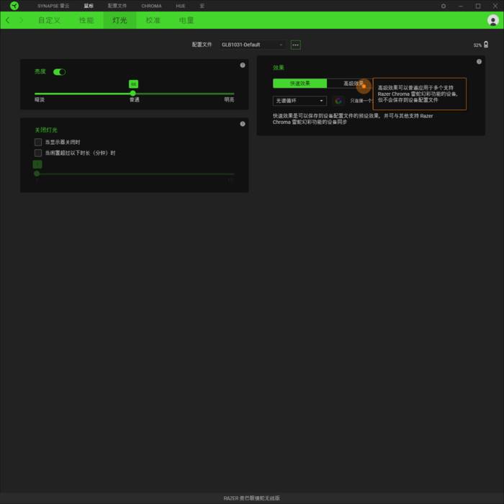The image size is (504, 504).
Task: Open the SYNAPSE 雷云 menu
Action: pyautogui.click(x=53, y=6)
